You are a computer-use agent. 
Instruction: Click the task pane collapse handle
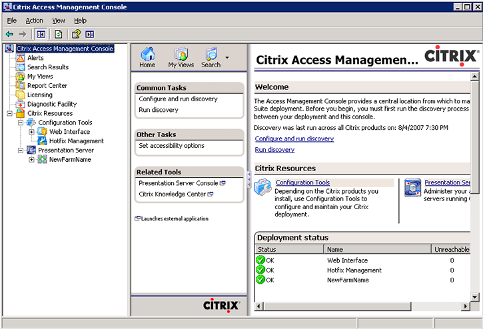(x=249, y=180)
